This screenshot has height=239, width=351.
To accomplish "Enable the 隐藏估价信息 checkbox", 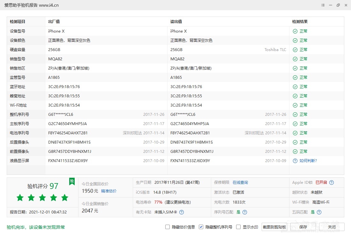I will point(168,227).
